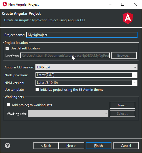
Task: Uncheck Use default location
Action: coord(7,48)
